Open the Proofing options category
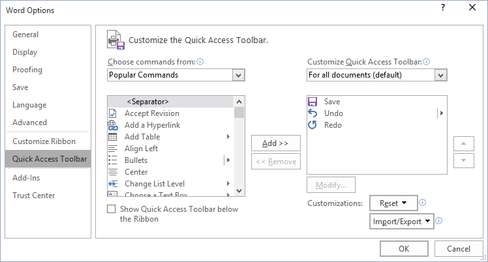 tap(27, 70)
